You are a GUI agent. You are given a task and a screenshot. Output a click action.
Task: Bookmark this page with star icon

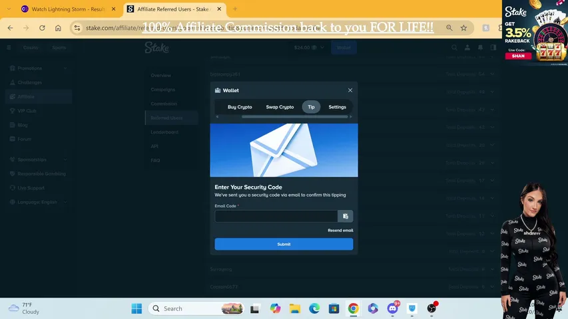tap(463, 28)
